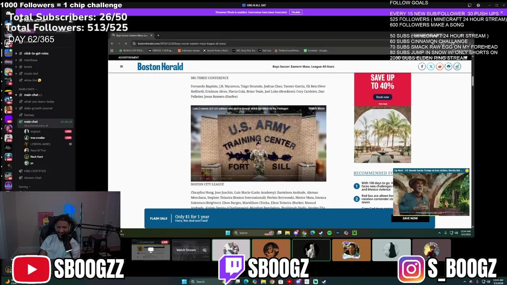Select the LIVE stream preview thumbnail
The height and width of the screenshot is (285, 507).
[151, 250]
